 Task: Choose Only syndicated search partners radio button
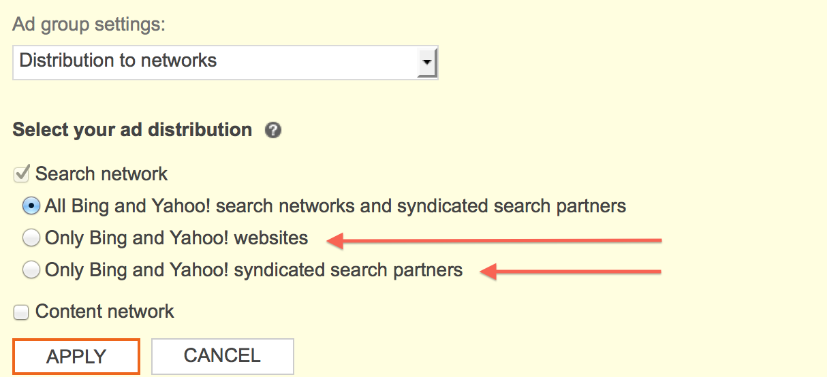point(31,270)
